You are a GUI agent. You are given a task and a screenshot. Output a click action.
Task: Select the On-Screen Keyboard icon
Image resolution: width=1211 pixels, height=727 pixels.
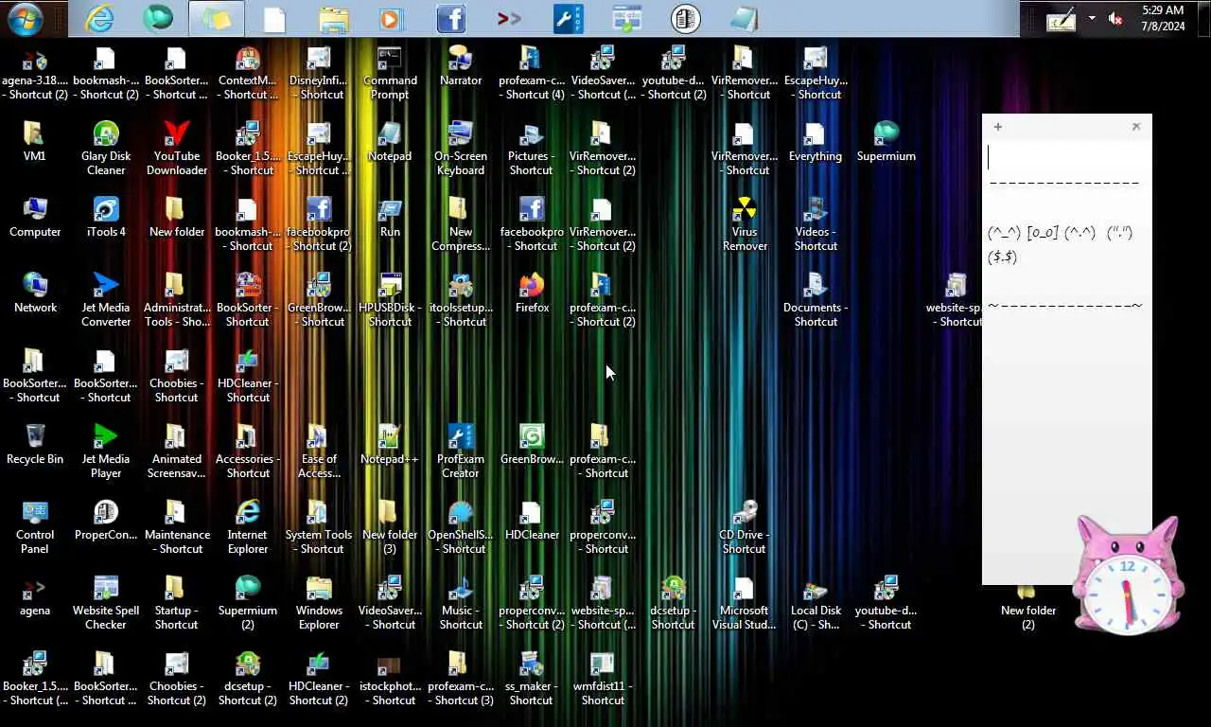pyautogui.click(x=461, y=149)
